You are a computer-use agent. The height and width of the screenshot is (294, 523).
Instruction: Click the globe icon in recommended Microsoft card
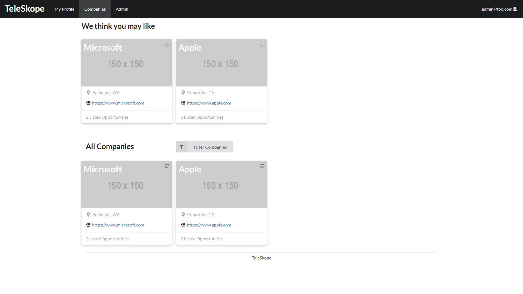tap(88, 103)
